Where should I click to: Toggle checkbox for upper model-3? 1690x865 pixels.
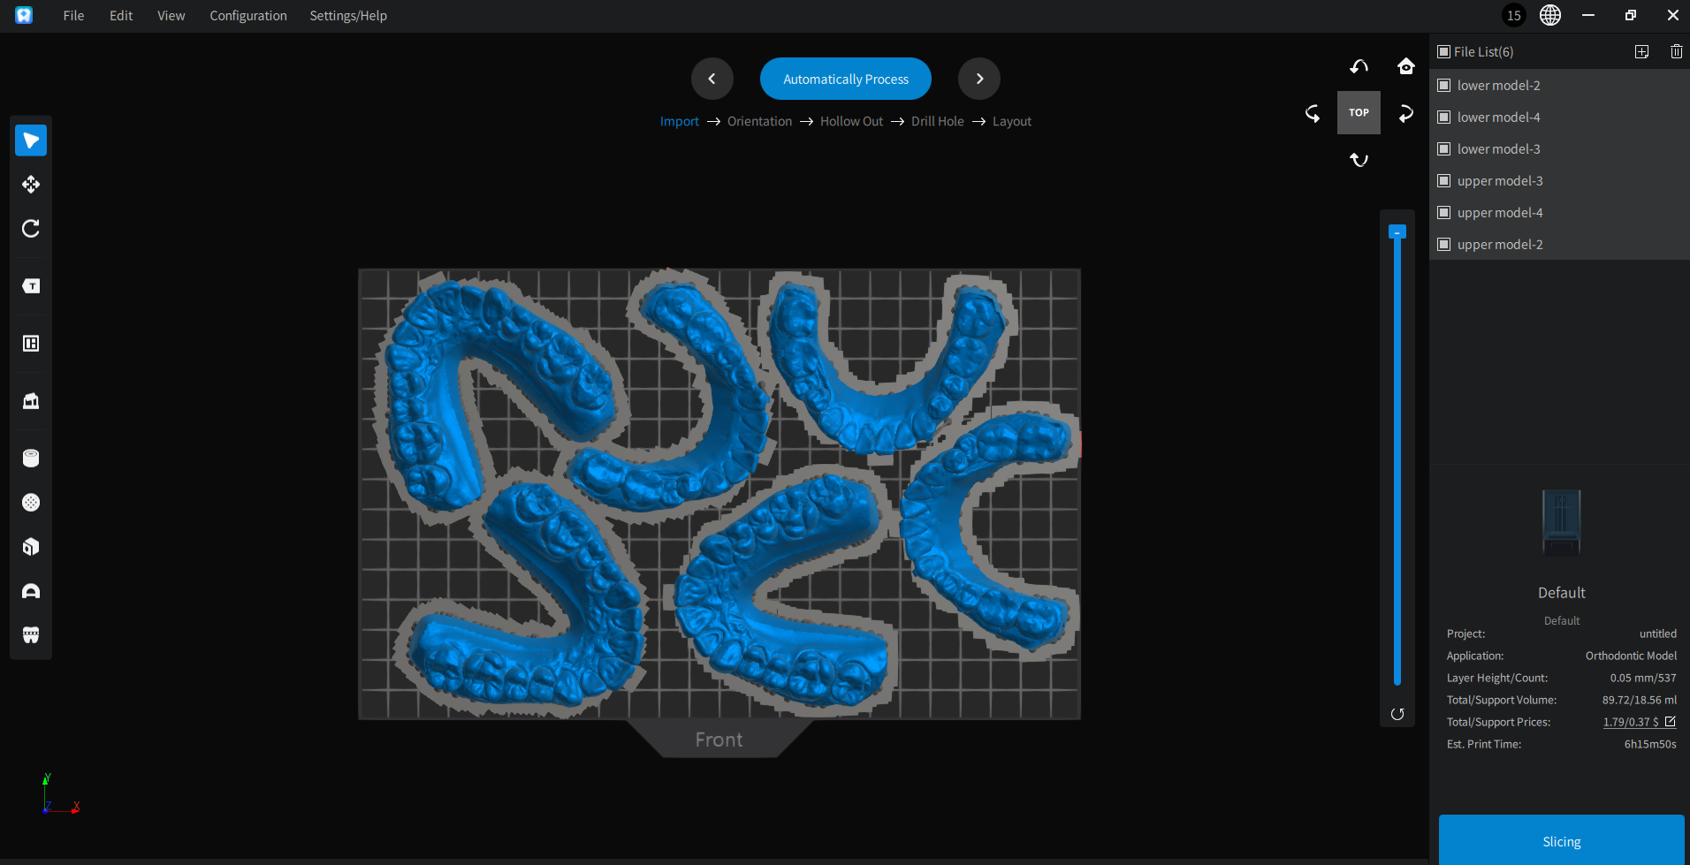pos(1444,181)
